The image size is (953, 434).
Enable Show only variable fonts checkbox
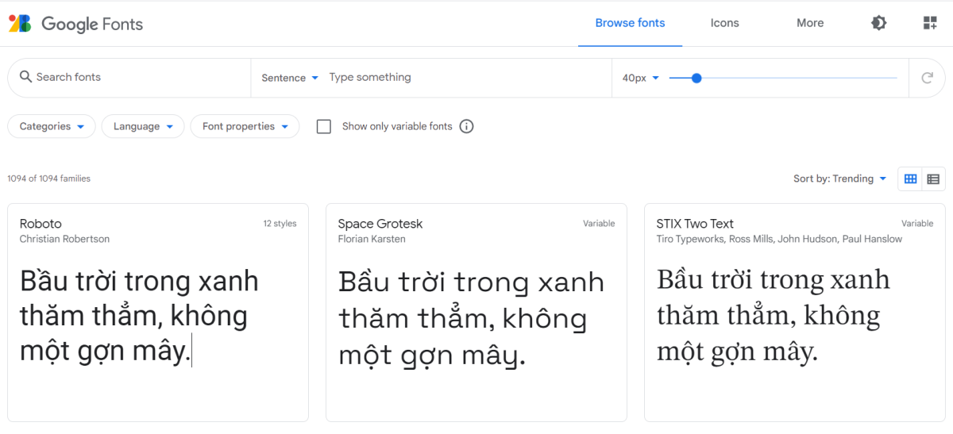coord(324,126)
